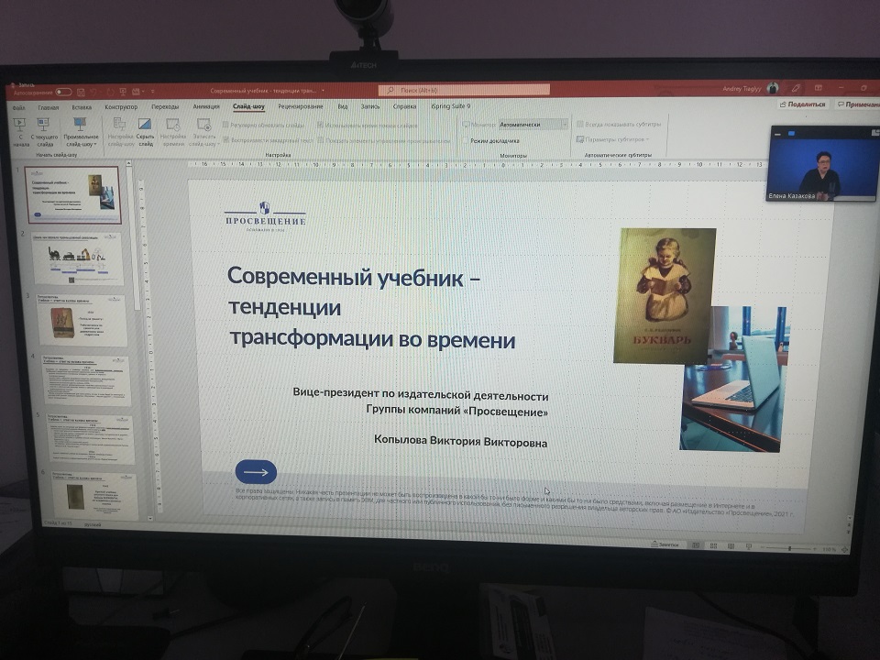Open Notes (Заметки) in the status bar

pos(665,545)
